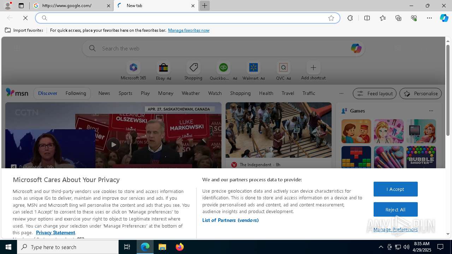The image size is (452, 254).
Task: Show hidden system tray icons
Action: tap(381, 247)
